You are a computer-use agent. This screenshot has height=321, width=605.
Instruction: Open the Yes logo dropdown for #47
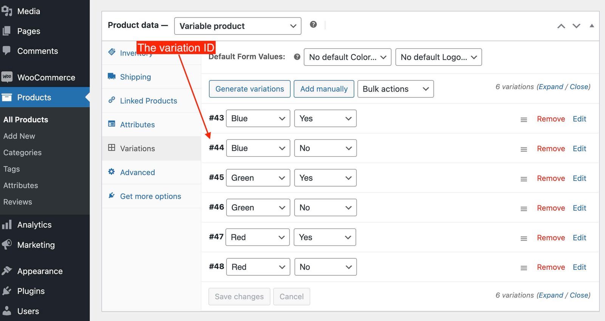click(325, 237)
